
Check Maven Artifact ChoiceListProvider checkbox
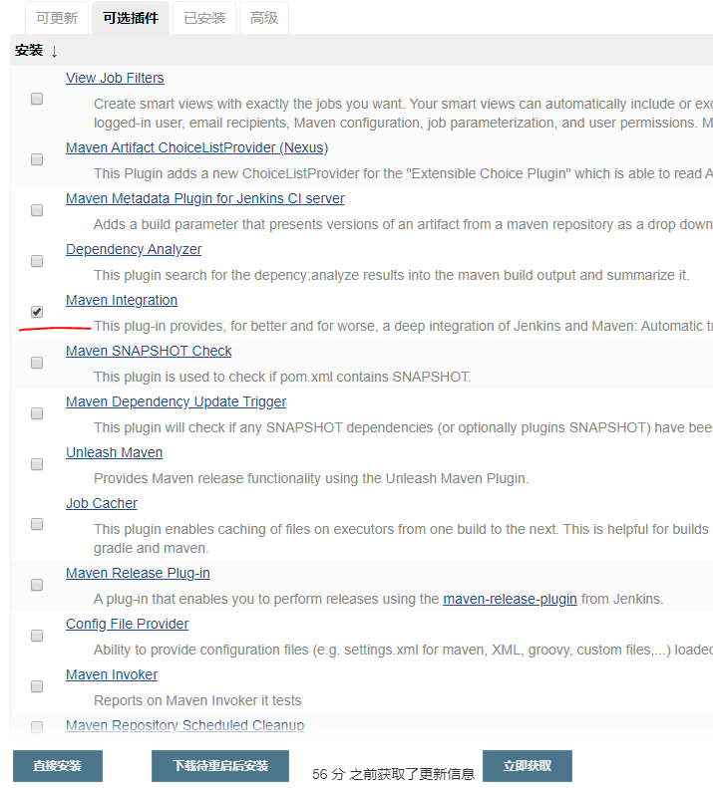(37, 159)
